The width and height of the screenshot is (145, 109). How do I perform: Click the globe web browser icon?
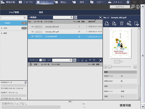pos(128,2)
